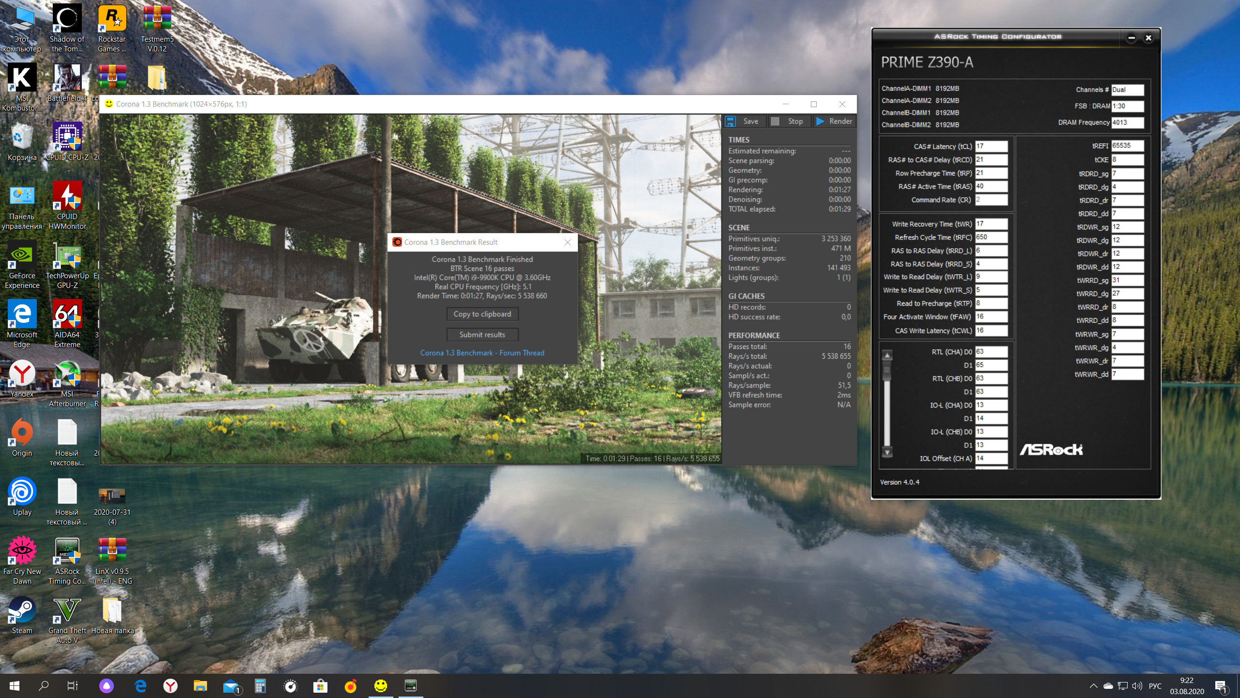Expand the hidden system tray icons chevron

(1094, 685)
